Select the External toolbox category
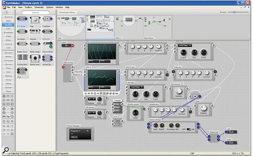The image size is (253, 156). [x=9, y=17]
